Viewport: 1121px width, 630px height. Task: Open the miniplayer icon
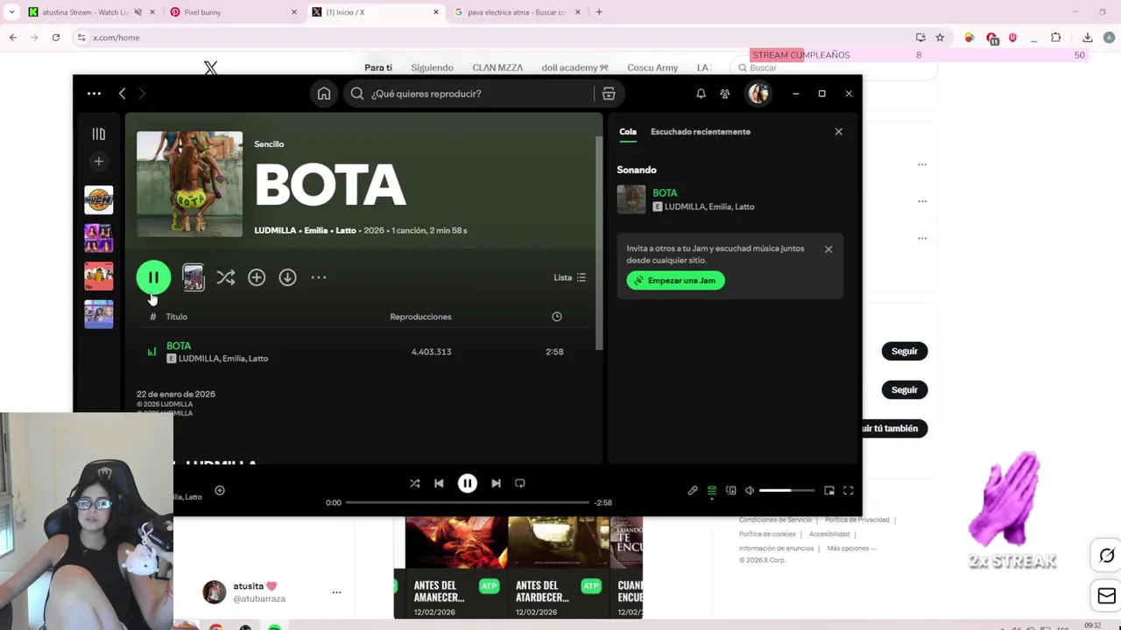click(829, 491)
